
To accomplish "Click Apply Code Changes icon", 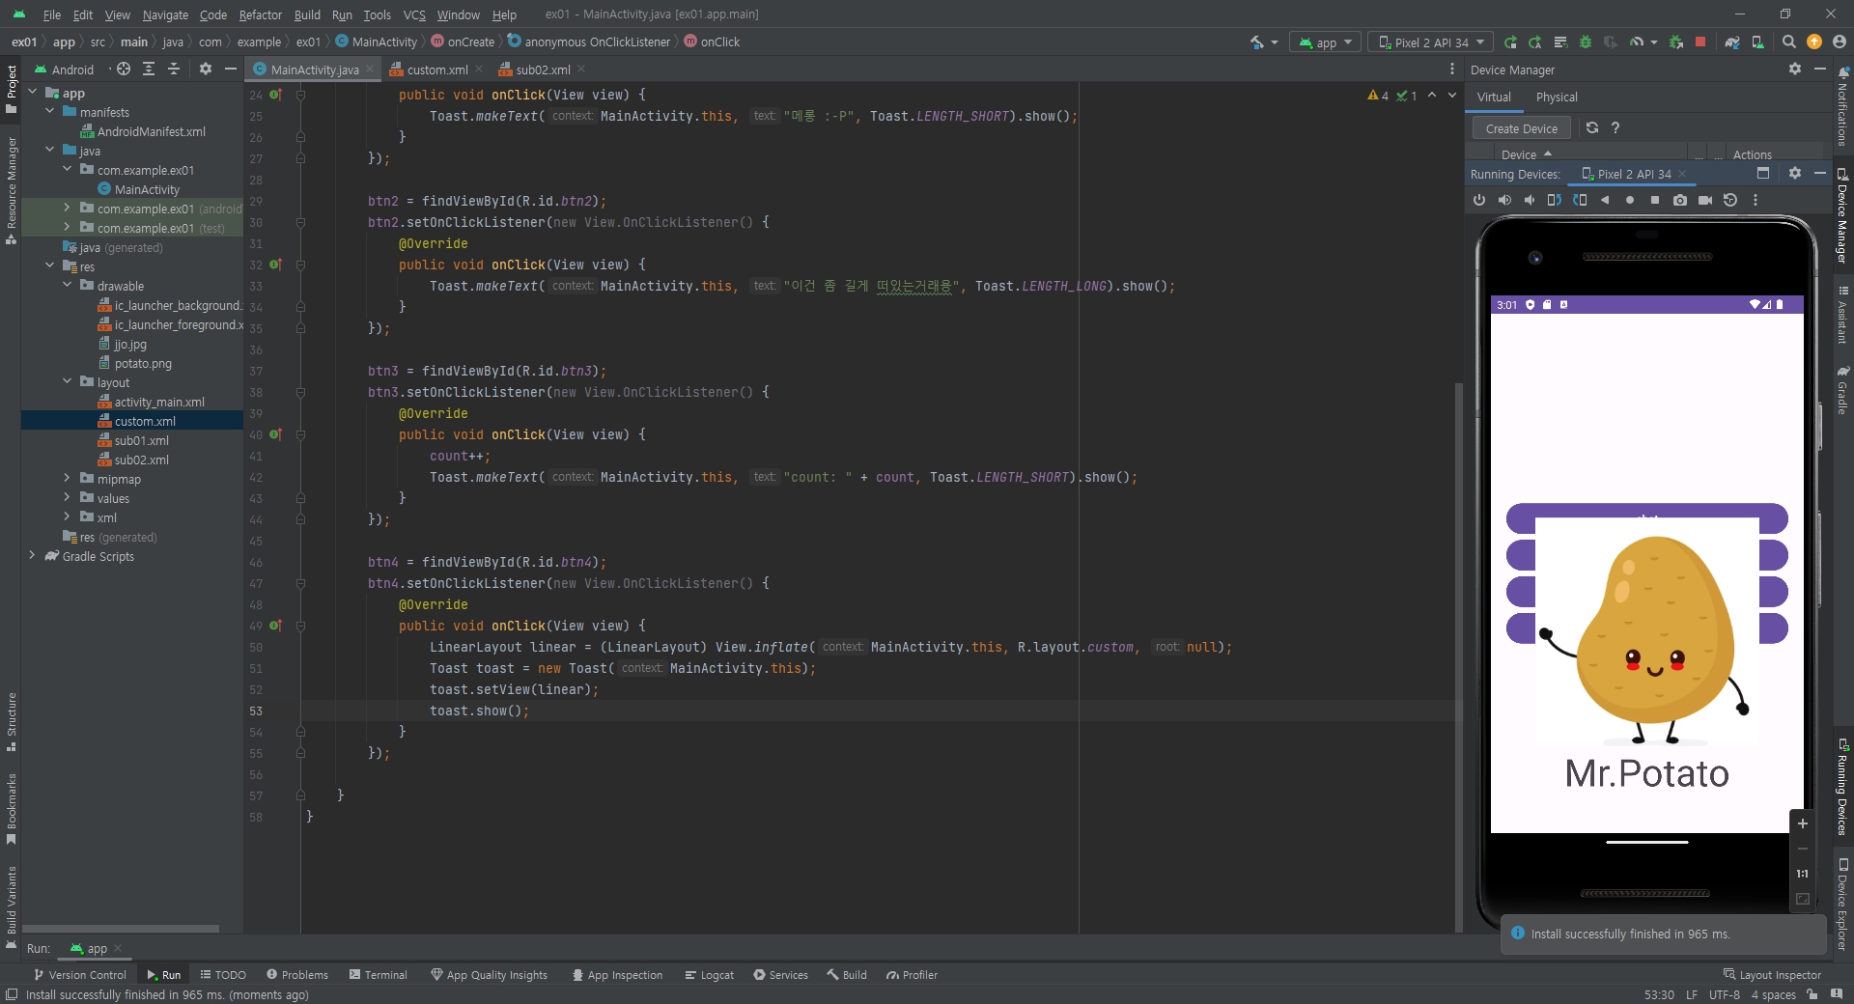I will click(x=1560, y=42).
